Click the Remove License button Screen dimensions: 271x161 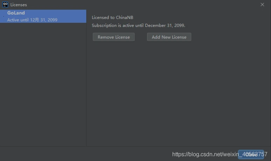point(113,37)
